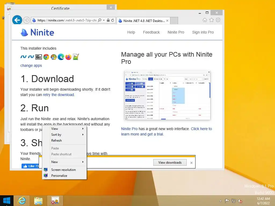Click the Chrome app icon
275x206 pixels.
pyautogui.click(x=46, y=57)
